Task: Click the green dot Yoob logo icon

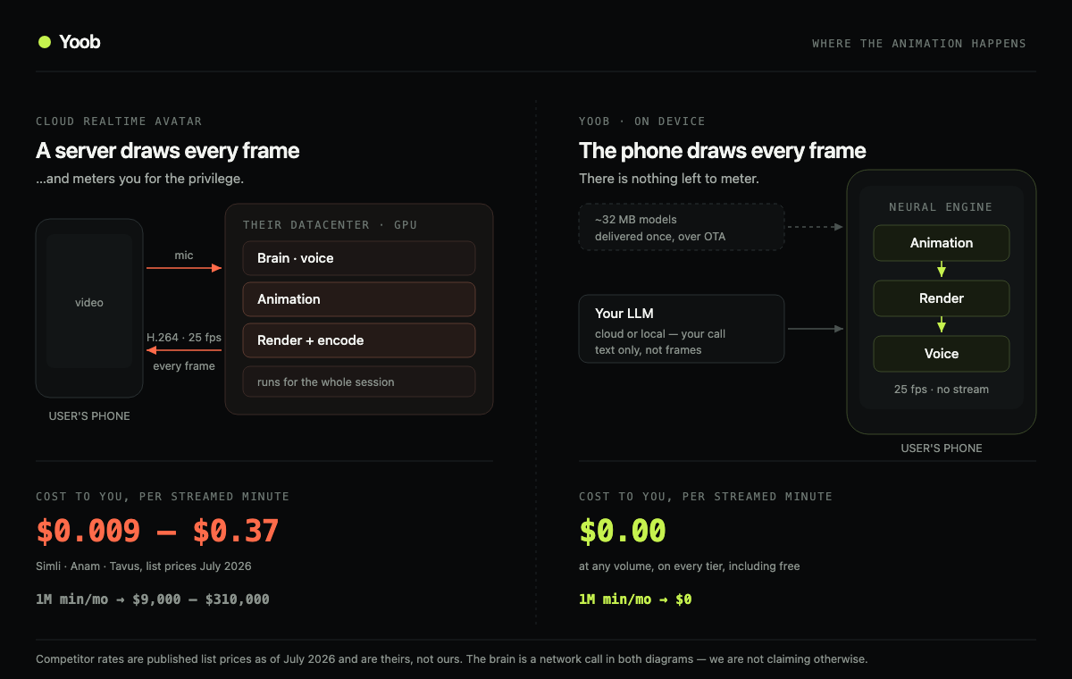Action: pyautogui.click(x=44, y=42)
